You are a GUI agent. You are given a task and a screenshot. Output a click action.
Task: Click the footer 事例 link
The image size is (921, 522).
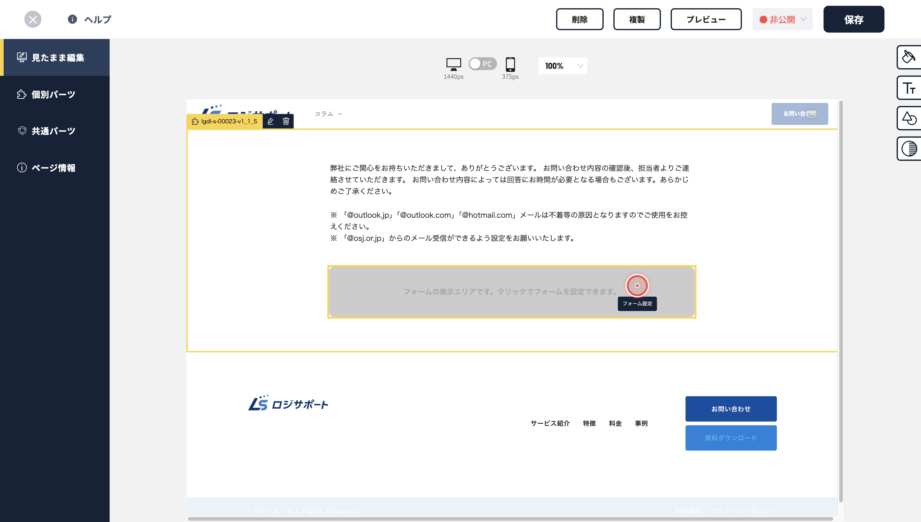pos(641,423)
